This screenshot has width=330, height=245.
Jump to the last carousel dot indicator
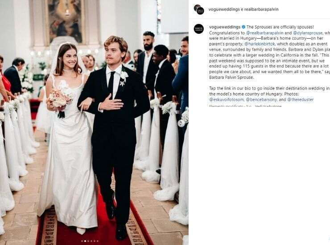98,241
